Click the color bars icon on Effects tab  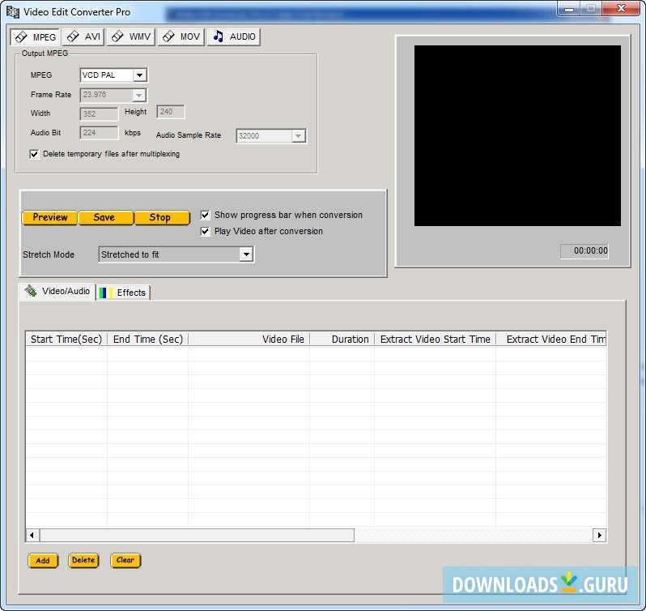[x=106, y=293]
